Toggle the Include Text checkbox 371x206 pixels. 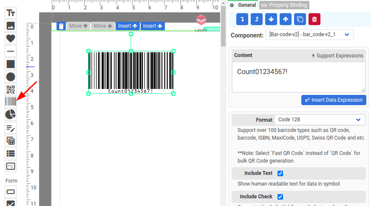(x=280, y=173)
